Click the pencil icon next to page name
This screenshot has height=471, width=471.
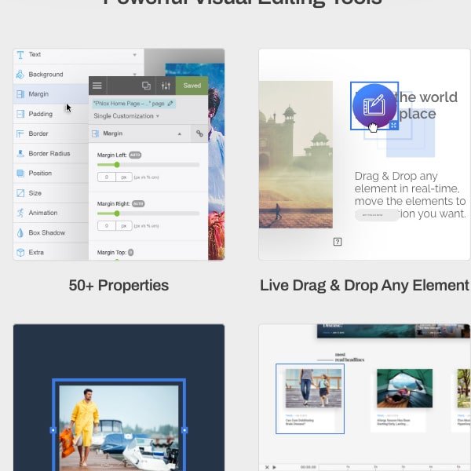(x=170, y=103)
